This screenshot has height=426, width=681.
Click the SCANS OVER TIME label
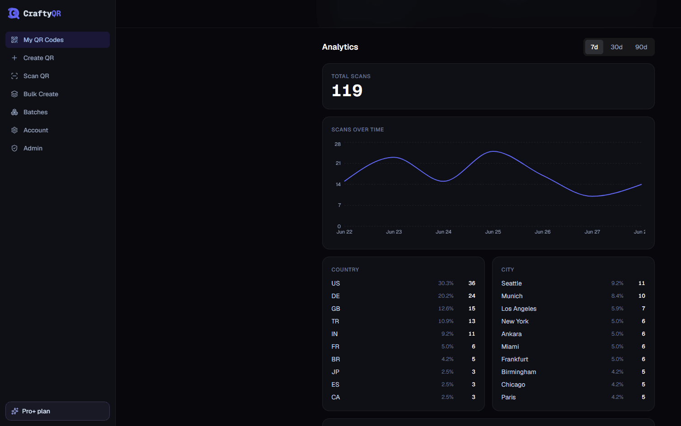pos(357,130)
